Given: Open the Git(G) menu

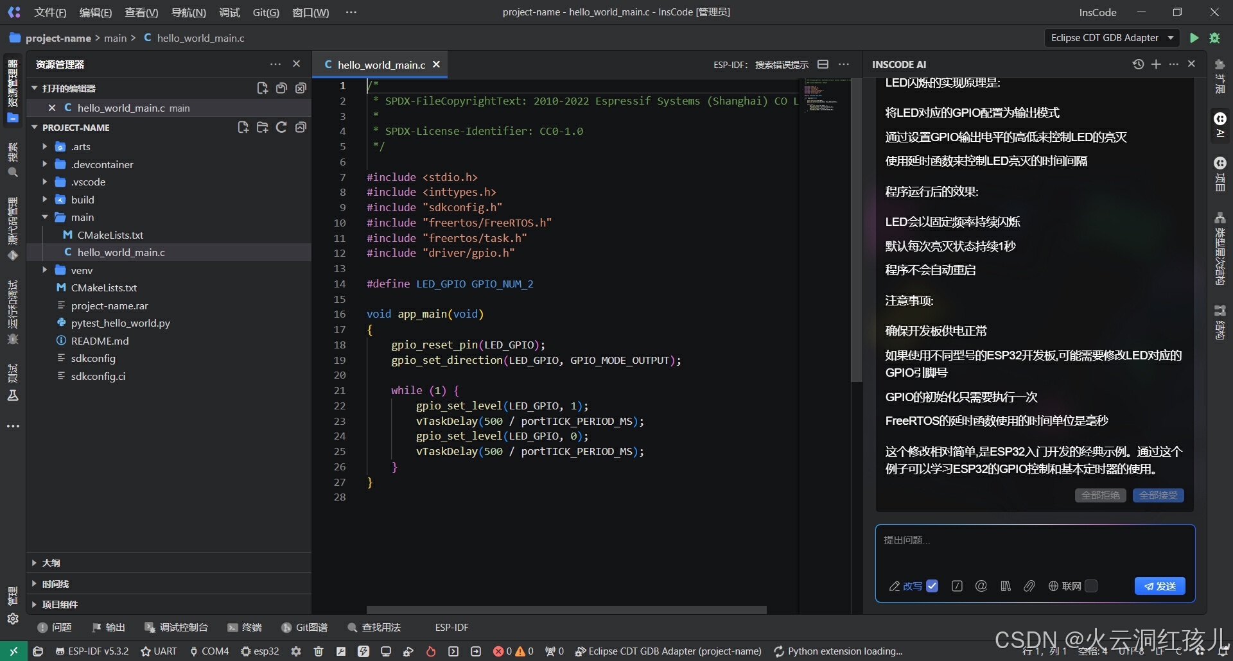Looking at the screenshot, I should pyautogui.click(x=266, y=12).
